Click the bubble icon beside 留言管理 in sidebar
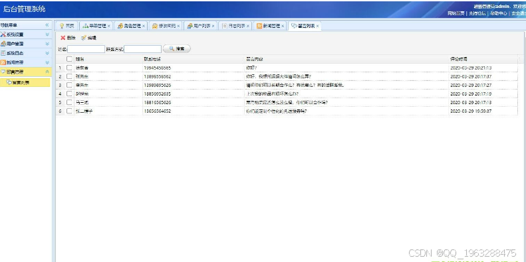The image size is (526, 262). [x=3, y=72]
